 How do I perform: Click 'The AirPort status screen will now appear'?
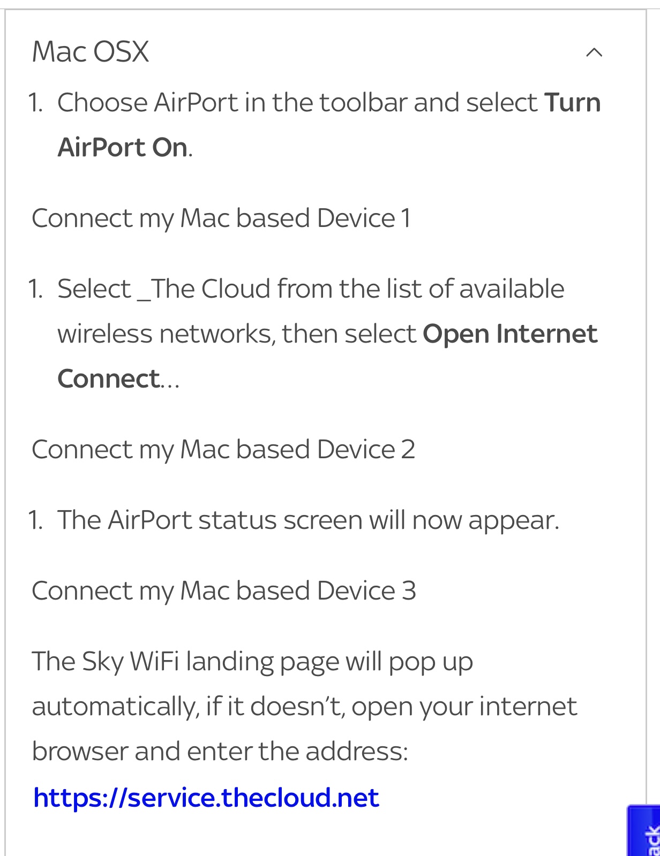coord(308,520)
